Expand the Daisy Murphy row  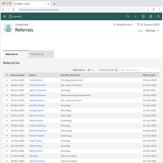[x=7, y=121]
